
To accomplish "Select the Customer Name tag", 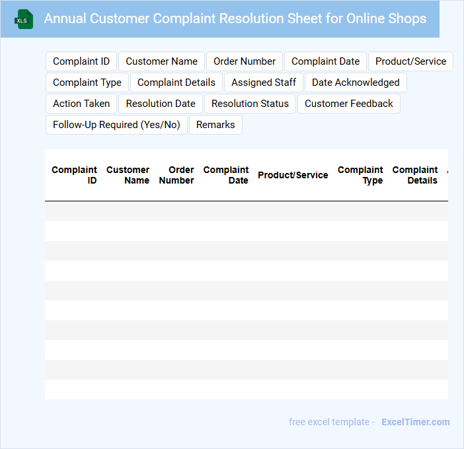I will (x=161, y=61).
